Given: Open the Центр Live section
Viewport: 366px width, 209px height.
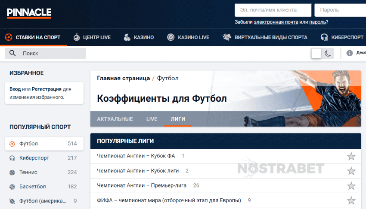Looking at the screenshot, I should coord(92,37).
